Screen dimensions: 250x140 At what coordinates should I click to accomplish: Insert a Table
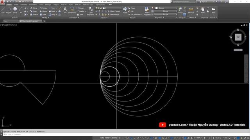point(80,14)
